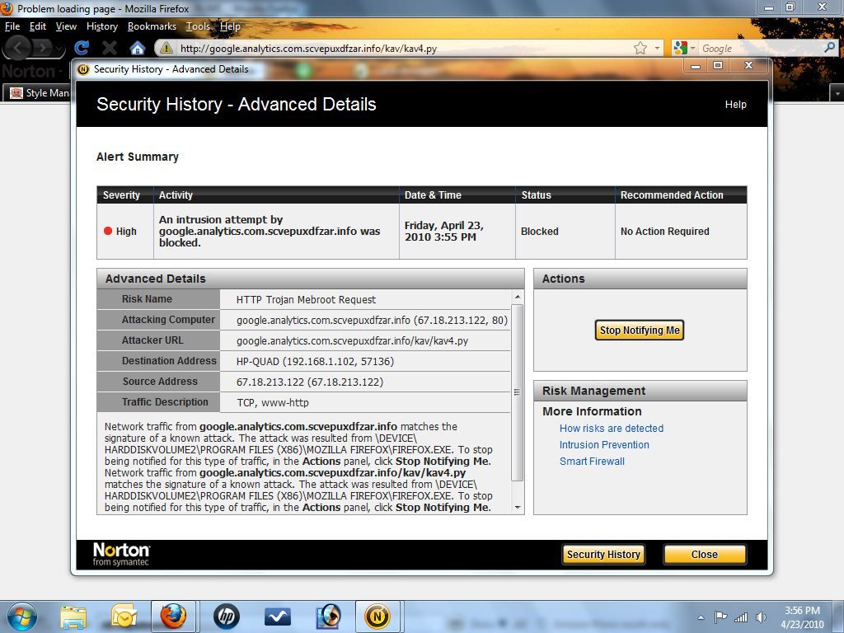Click the Firefox reload page icon

(x=82, y=48)
